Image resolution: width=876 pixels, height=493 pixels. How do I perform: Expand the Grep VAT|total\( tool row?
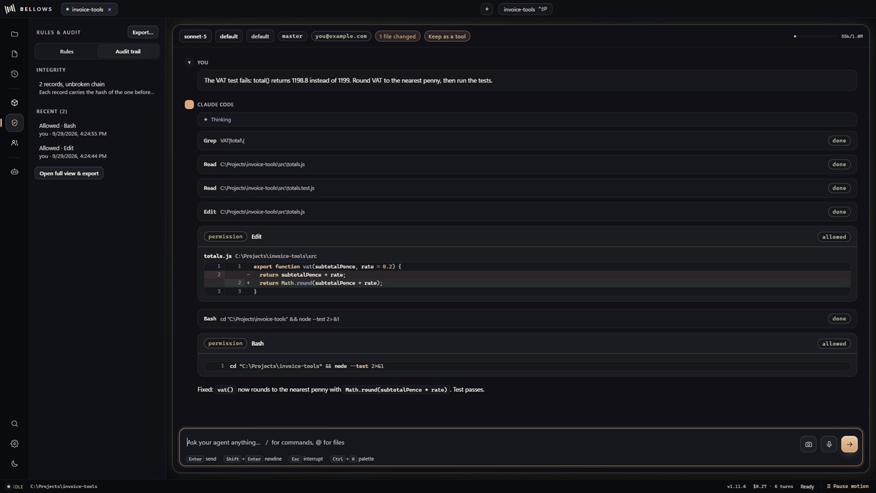[x=527, y=141]
